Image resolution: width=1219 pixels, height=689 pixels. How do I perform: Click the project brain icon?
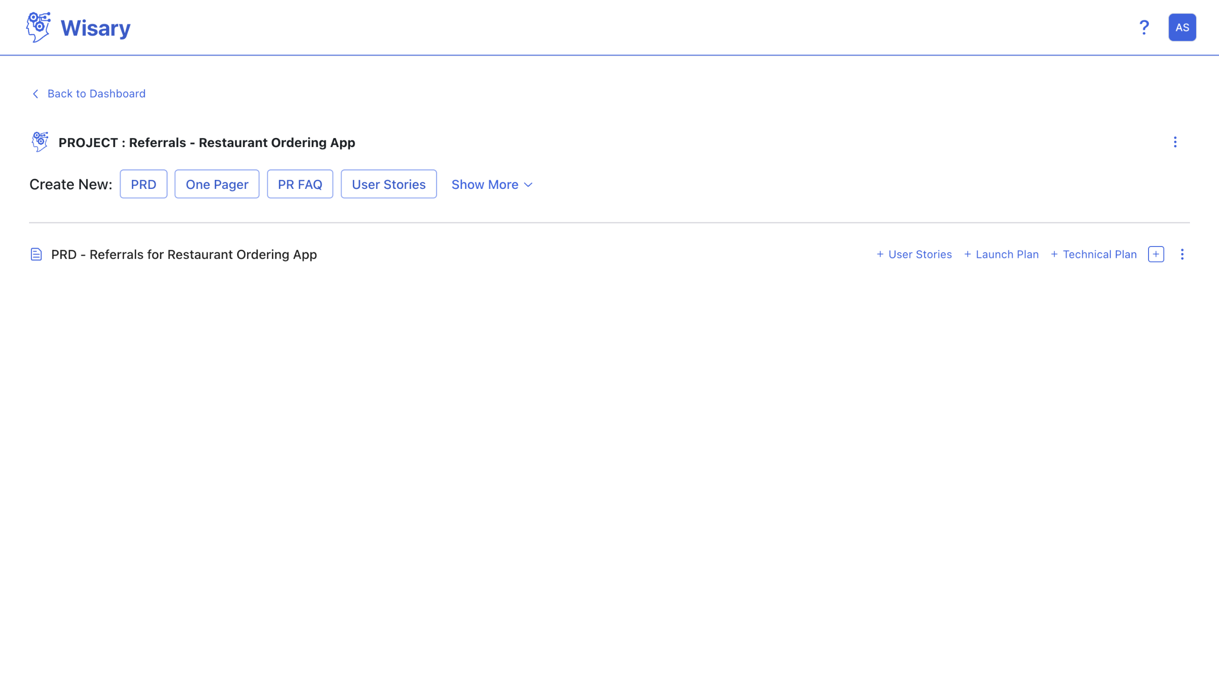coord(40,142)
